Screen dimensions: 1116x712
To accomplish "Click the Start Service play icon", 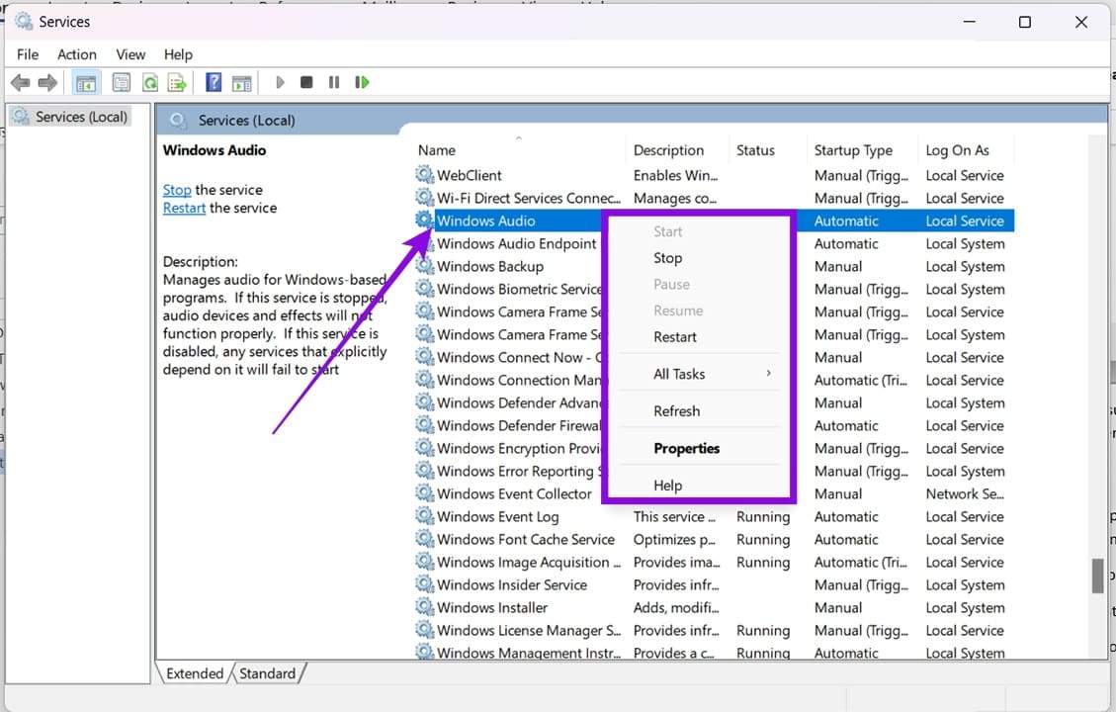I will (281, 83).
